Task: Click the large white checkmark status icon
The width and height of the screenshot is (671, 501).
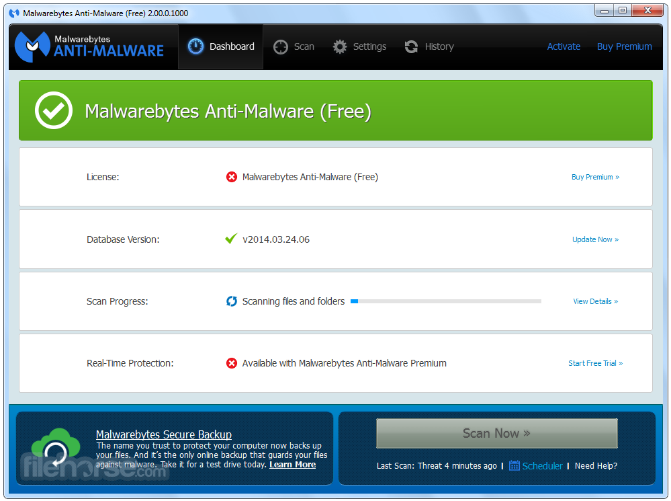Action: point(54,110)
